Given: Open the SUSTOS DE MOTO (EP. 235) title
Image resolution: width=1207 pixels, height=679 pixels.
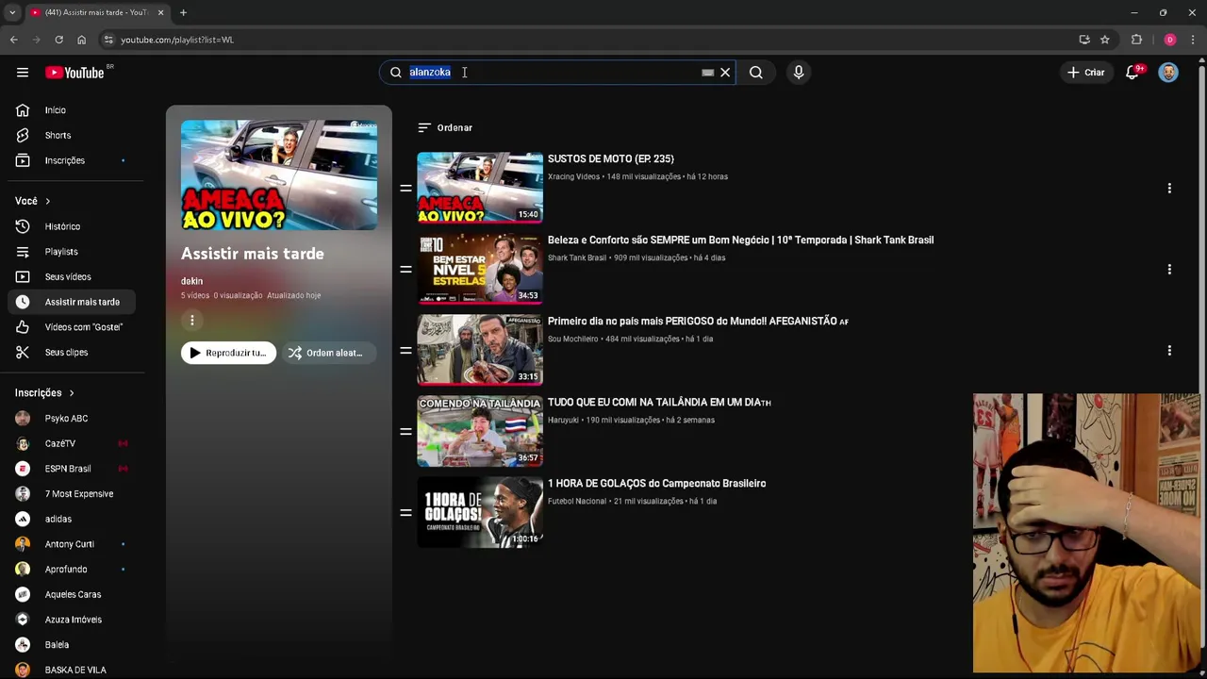Looking at the screenshot, I should point(611,159).
